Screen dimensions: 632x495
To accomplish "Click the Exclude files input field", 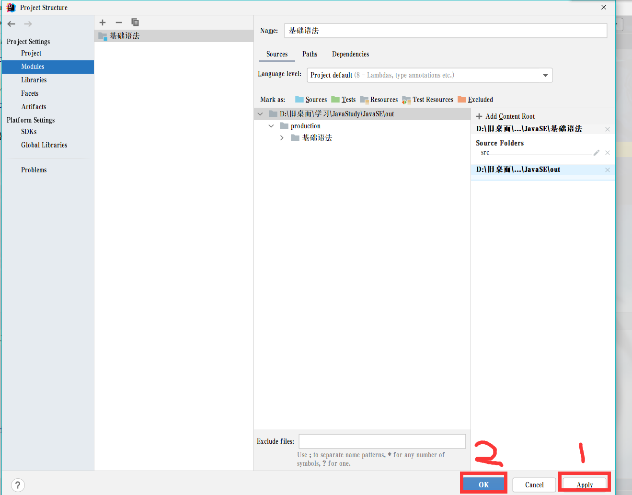I will pyautogui.click(x=382, y=441).
